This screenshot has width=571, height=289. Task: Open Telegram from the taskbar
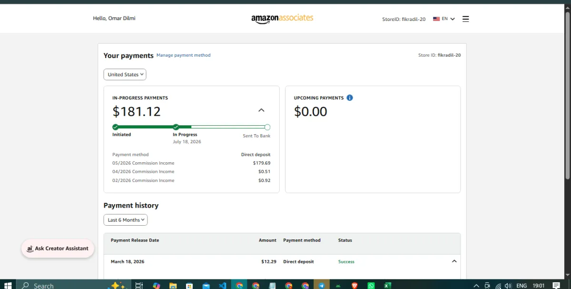tap(322, 285)
